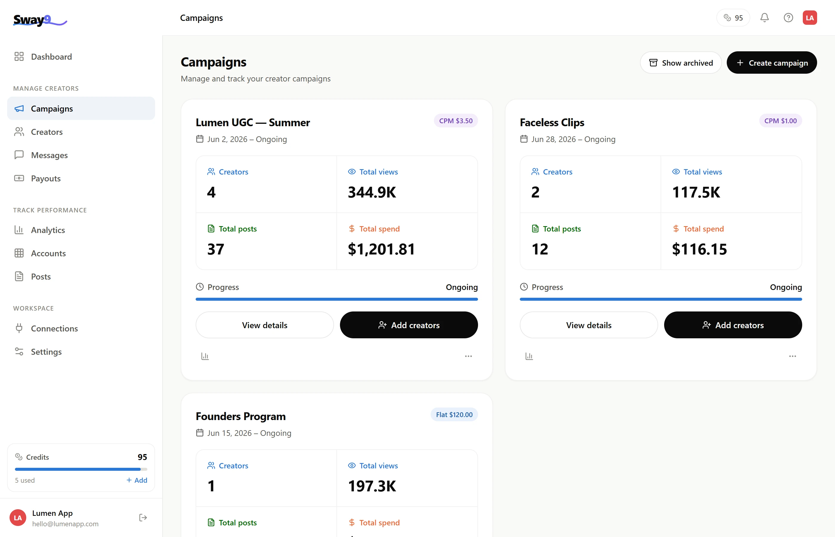The height and width of the screenshot is (537, 835).
Task: Click Progress clock icon on Faceless Clips card
Action: pyautogui.click(x=524, y=287)
